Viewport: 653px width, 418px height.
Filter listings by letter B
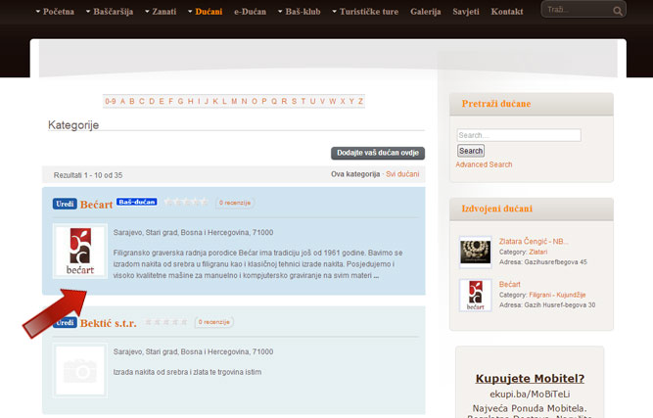(x=132, y=101)
